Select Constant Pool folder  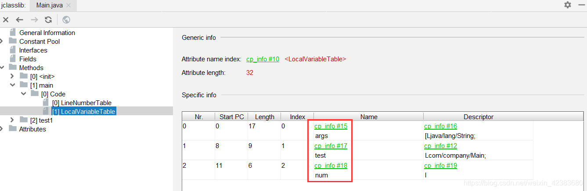(40, 41)
